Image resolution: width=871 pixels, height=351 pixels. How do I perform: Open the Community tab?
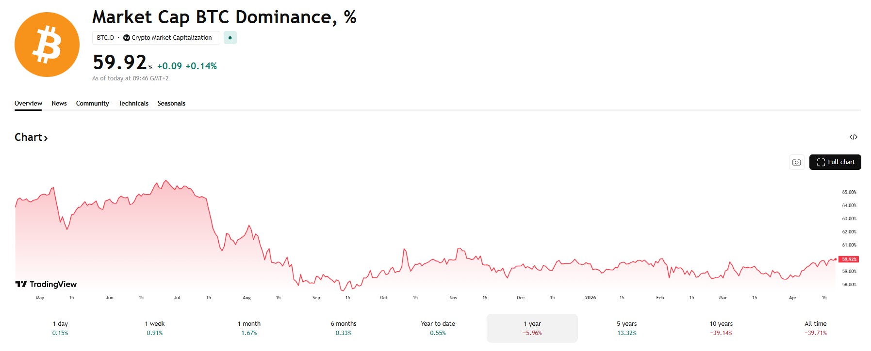(92, 103)
